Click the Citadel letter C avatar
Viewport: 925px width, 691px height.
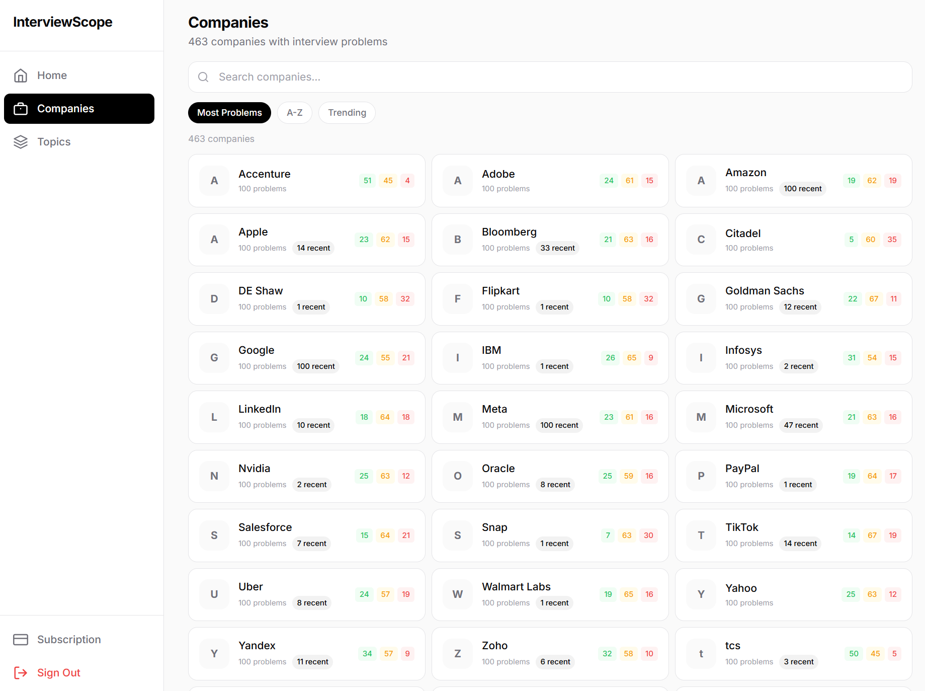[x=701, y=240]
